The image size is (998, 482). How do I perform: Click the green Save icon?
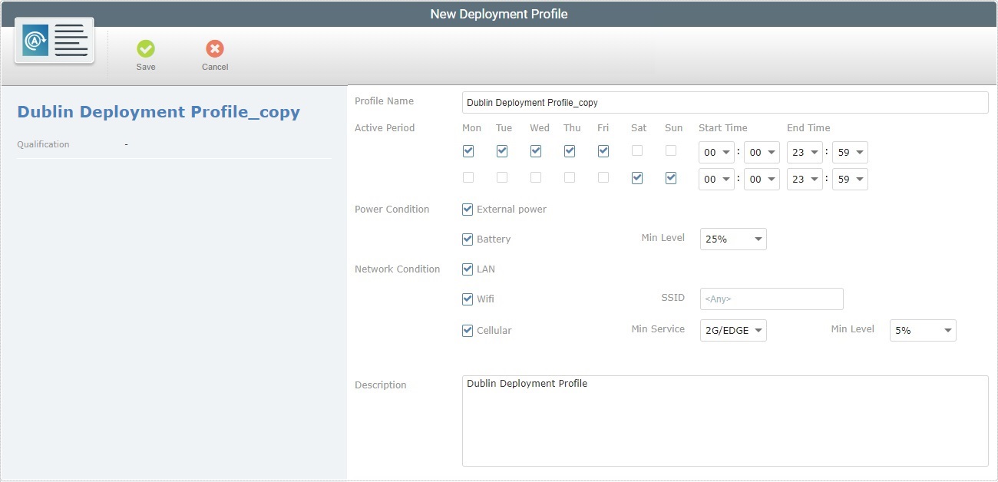tap(146, 49)
